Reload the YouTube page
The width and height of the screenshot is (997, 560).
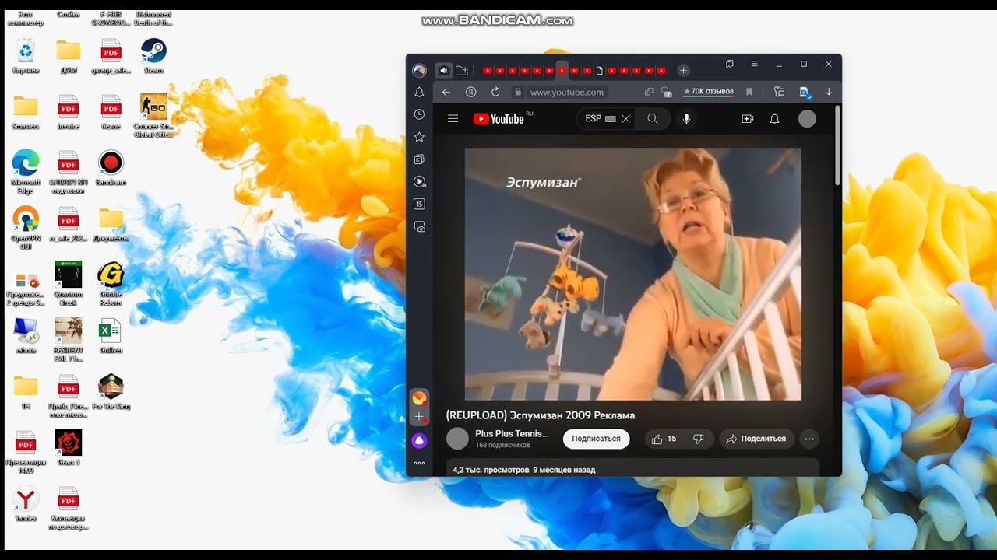coord(495,92)
